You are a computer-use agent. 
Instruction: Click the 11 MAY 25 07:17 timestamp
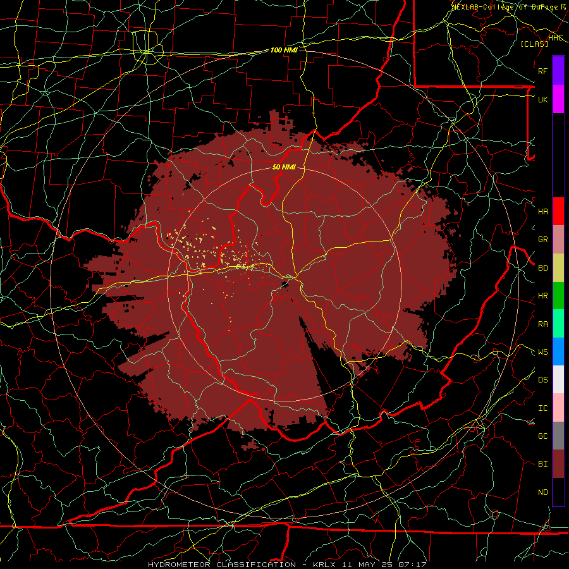click(384, 565)
